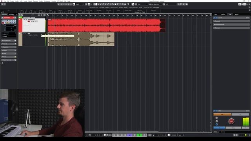
Task: Expand Track Versions section in Inspector
Action: [9, 41]
